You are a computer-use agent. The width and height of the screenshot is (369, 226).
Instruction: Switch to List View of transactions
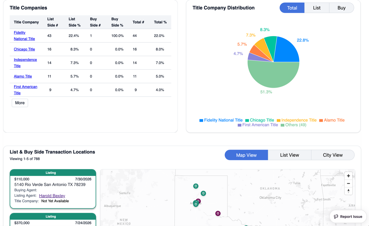click(x=290, y=155)
